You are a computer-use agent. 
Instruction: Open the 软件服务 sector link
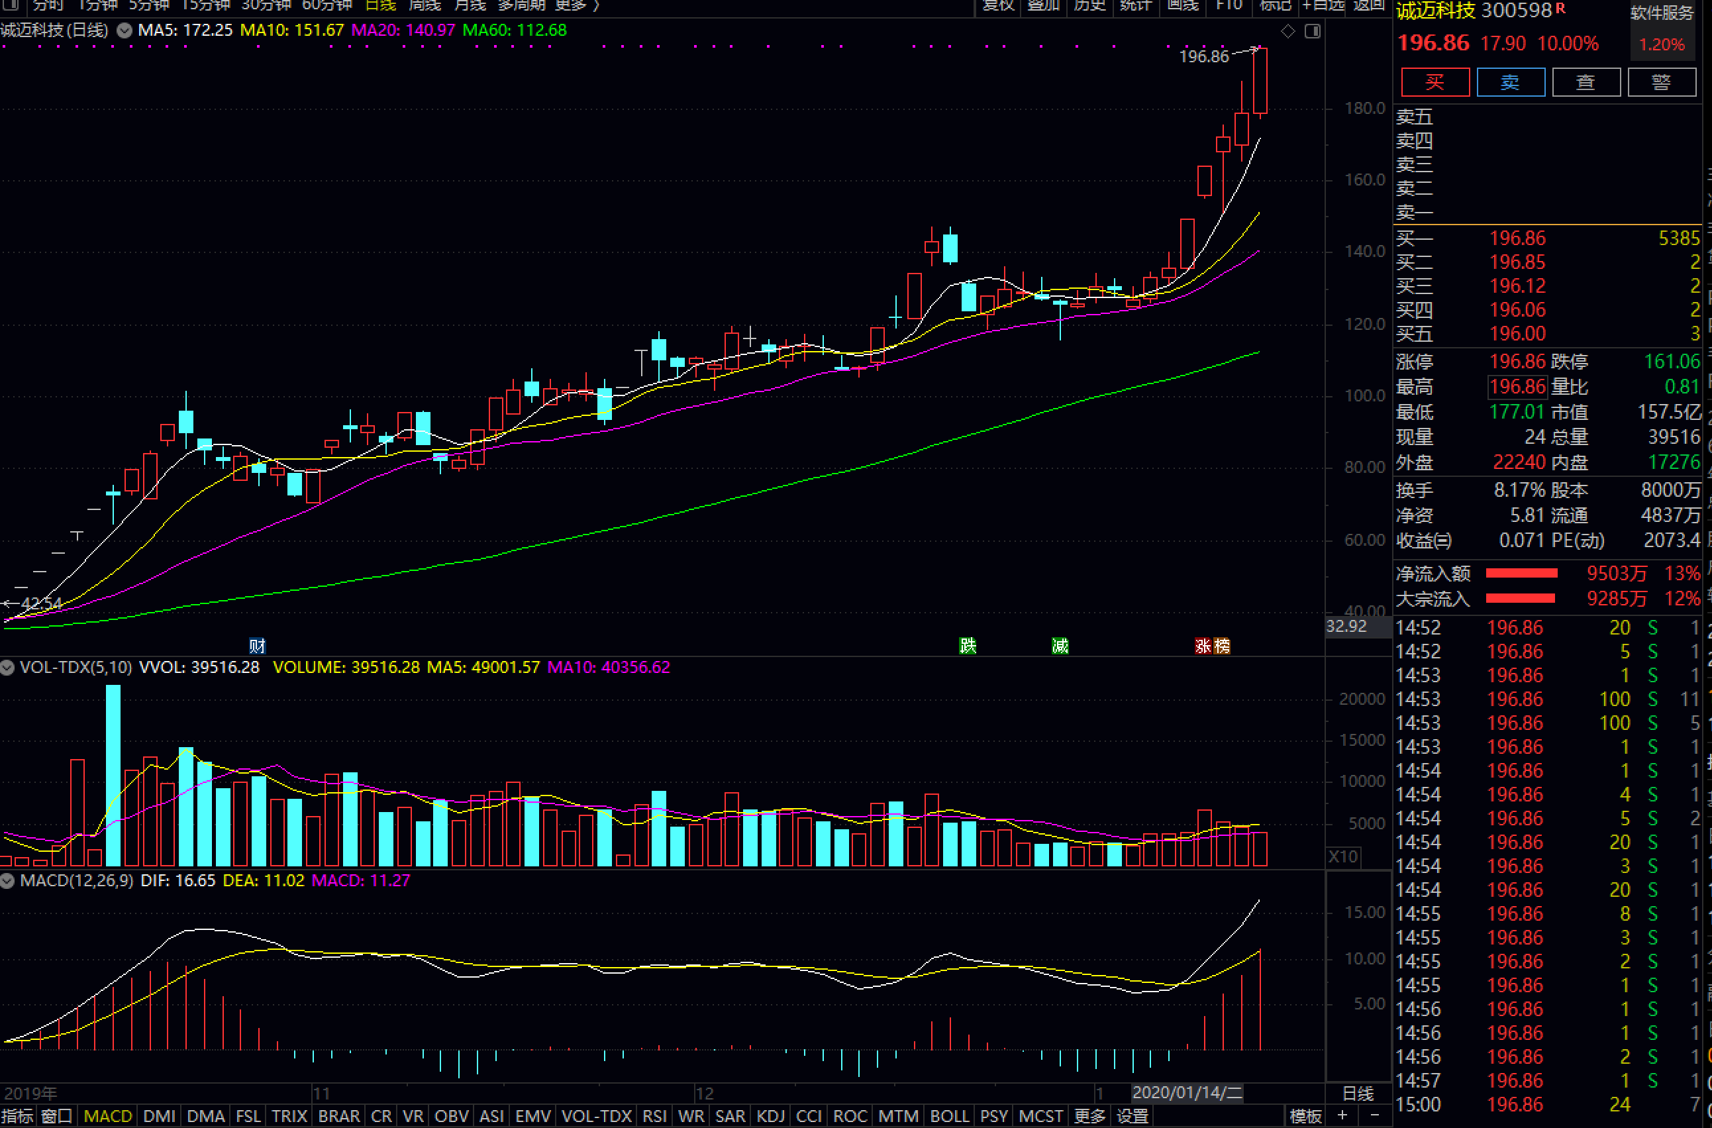pos(1662,13)
